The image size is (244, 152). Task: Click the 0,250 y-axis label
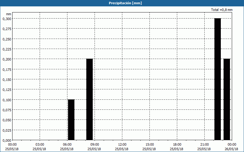pyautogui.click(x=7, y=39)
